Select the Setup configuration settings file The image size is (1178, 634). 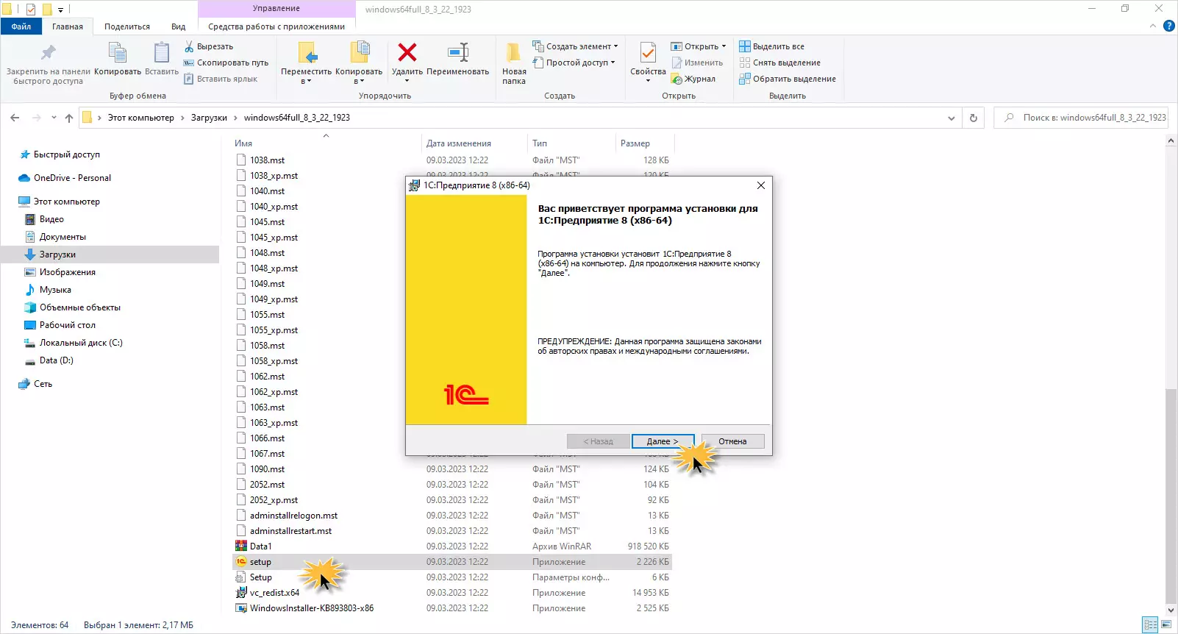click(x=451, y=577)
